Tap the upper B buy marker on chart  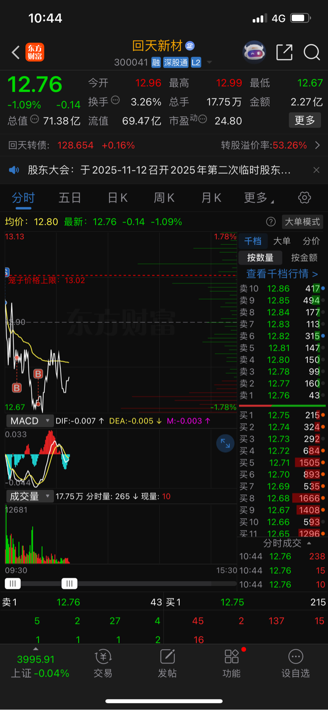(x=38, y=374)
